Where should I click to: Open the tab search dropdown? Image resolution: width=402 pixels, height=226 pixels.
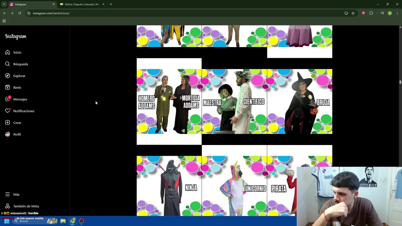coord(4,4)
